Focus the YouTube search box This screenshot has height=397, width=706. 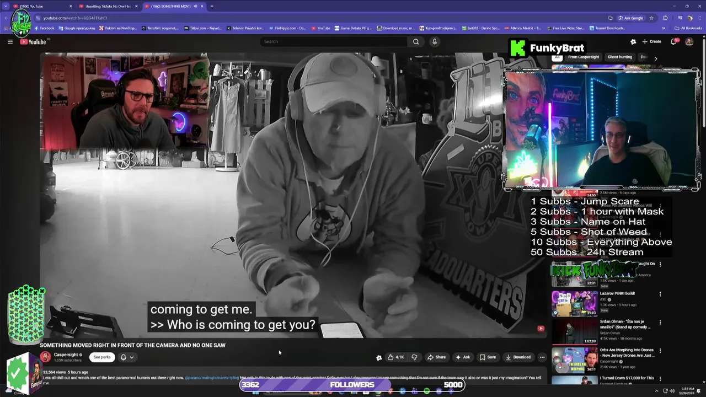(x=334, y=41)
